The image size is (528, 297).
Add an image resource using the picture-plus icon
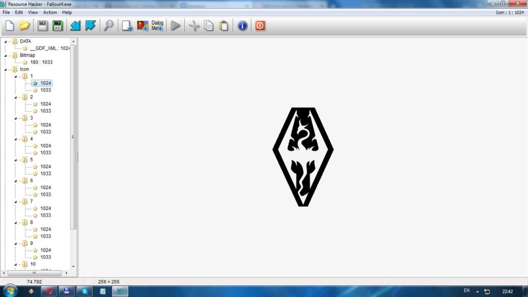point(143,25)
